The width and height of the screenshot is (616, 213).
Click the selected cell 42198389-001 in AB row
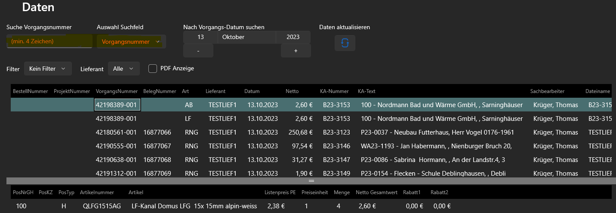tap(117, 105)
